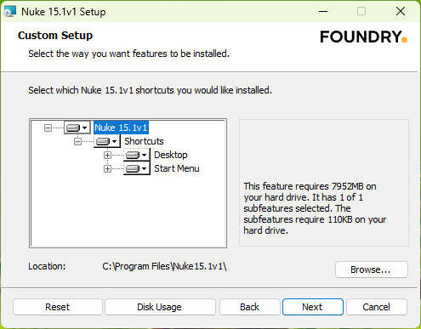Click the Reset button

(x=58, y=307)
